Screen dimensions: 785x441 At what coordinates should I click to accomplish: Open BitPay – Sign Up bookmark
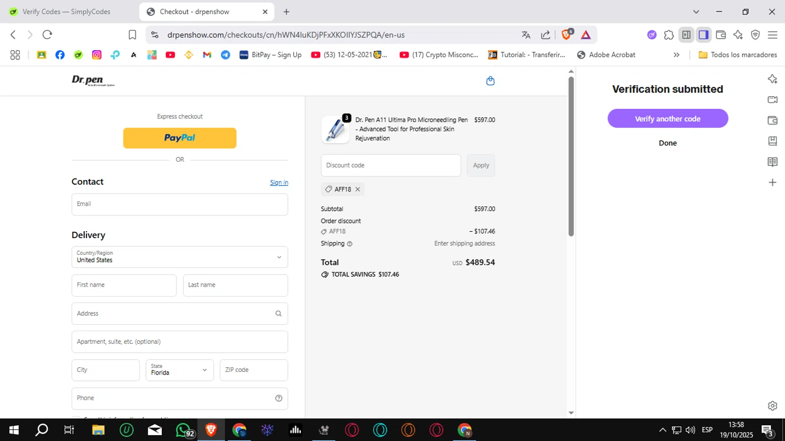click(271, 54)
